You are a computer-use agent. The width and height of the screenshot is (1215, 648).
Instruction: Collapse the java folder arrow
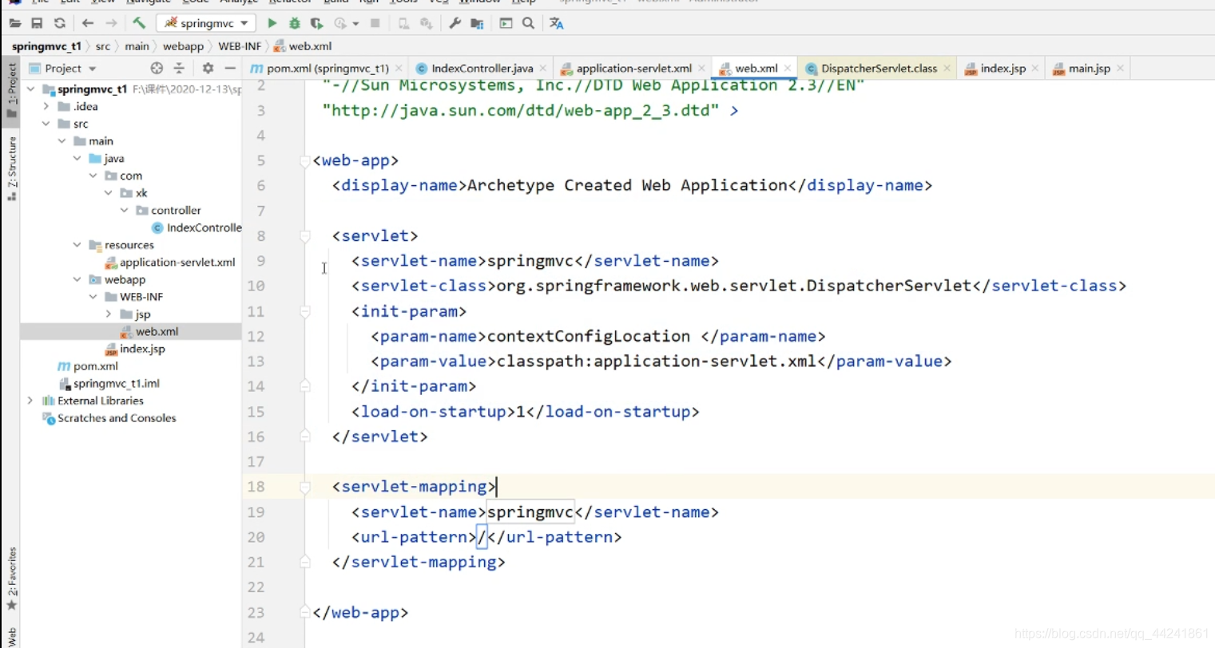77,158
